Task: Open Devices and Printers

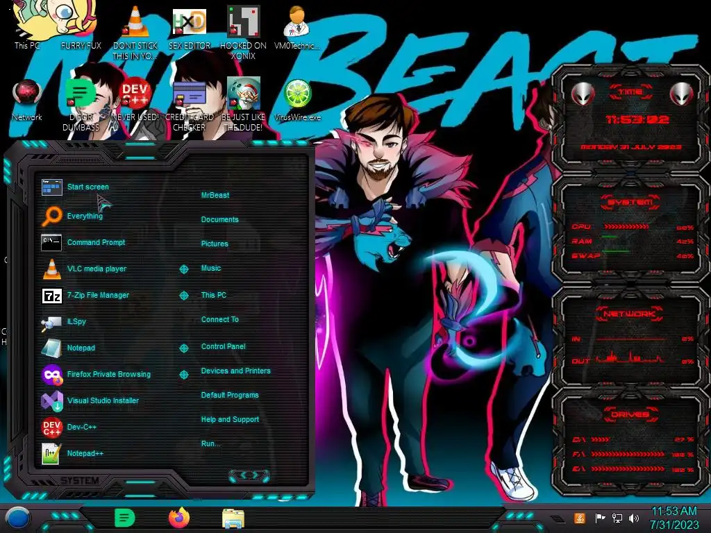Action: click(x=235, y=371)
